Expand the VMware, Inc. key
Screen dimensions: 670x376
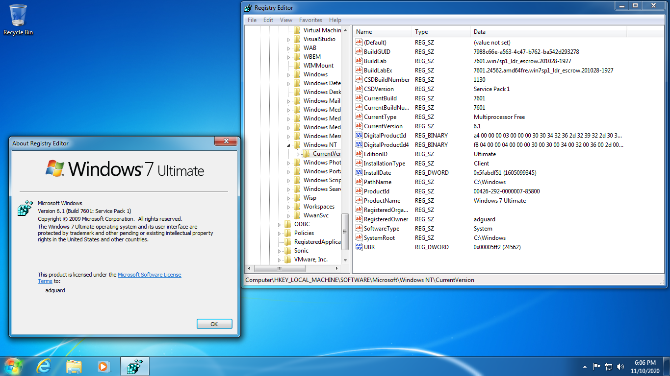point(280,259)
